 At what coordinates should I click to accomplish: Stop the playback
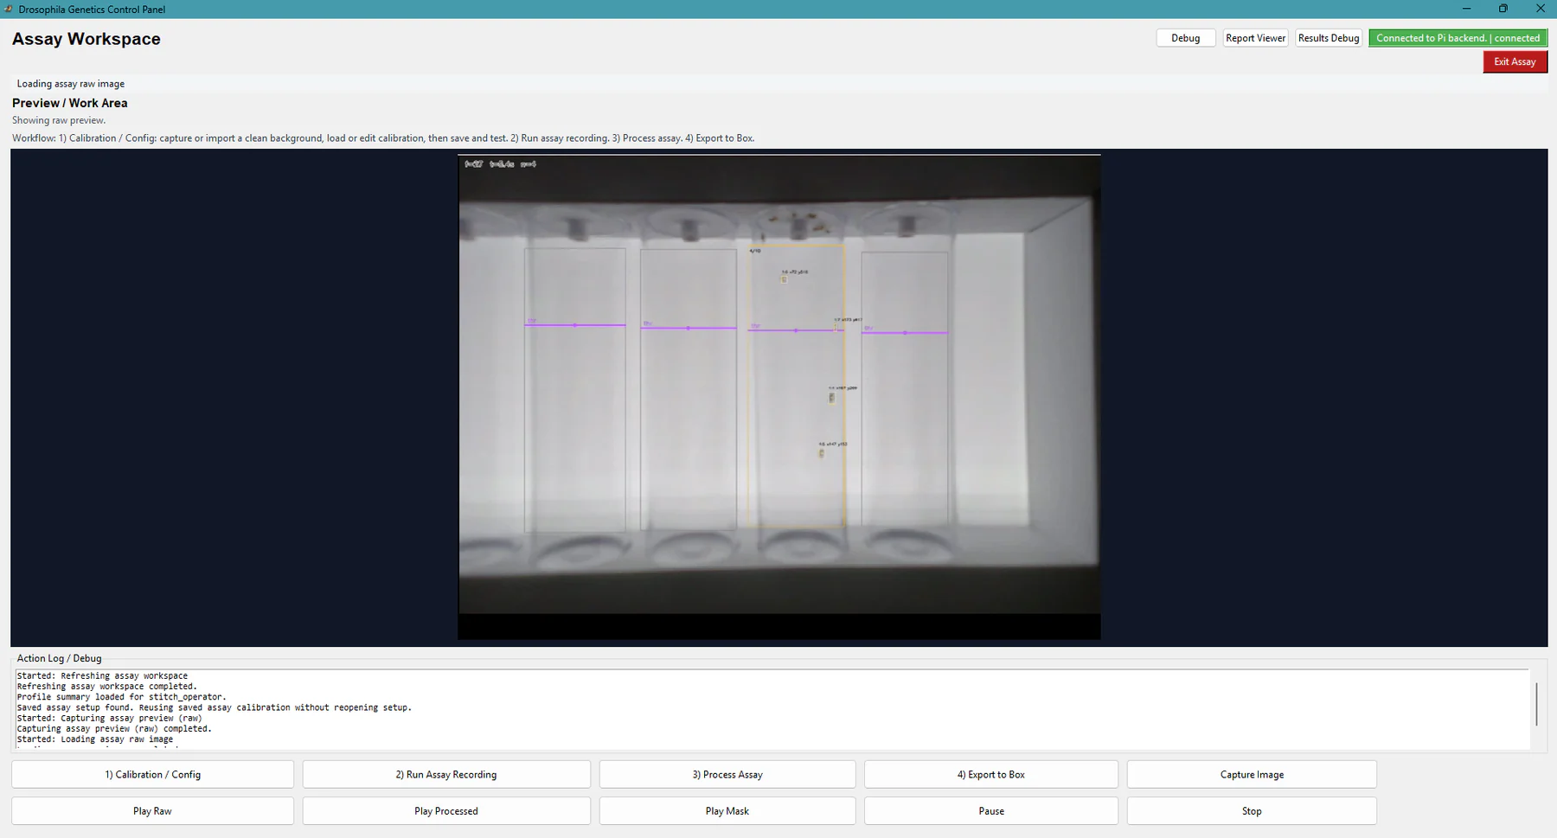point(1252,810)
